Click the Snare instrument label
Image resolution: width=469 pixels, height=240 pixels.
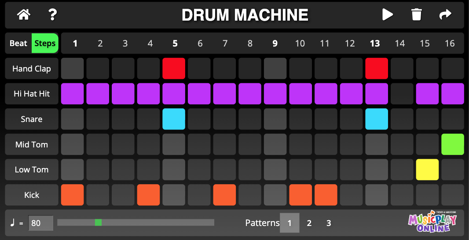pyautogui.click(x=32, y=119)
